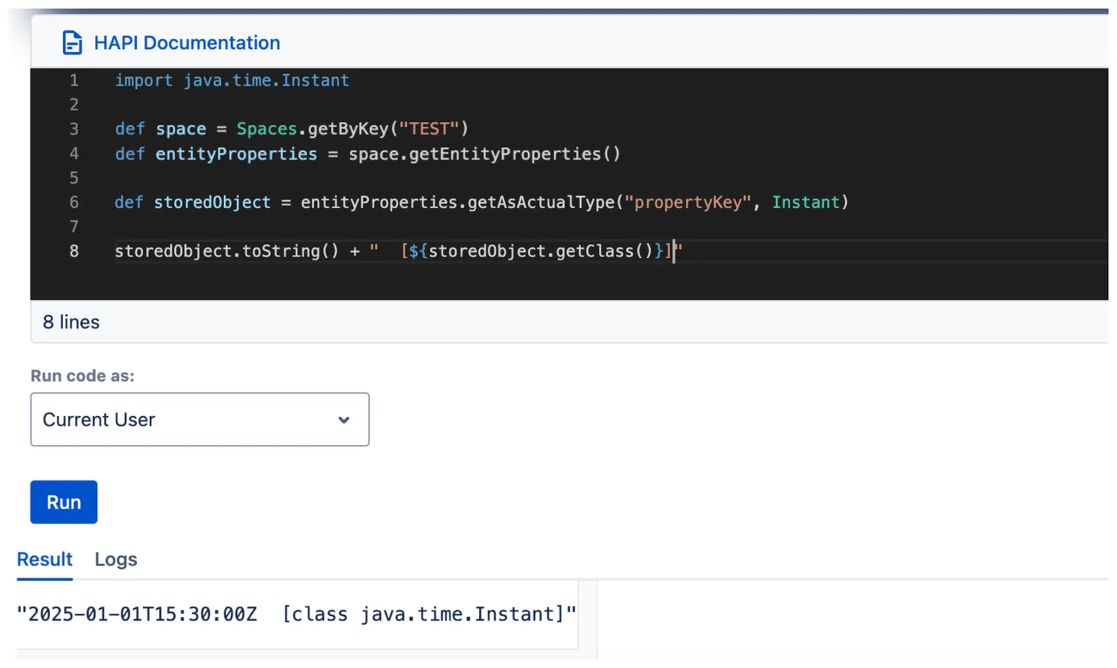This screenshot has height=668, width=1117.
Task: Switch to the Logs tab
Action: 116,559
